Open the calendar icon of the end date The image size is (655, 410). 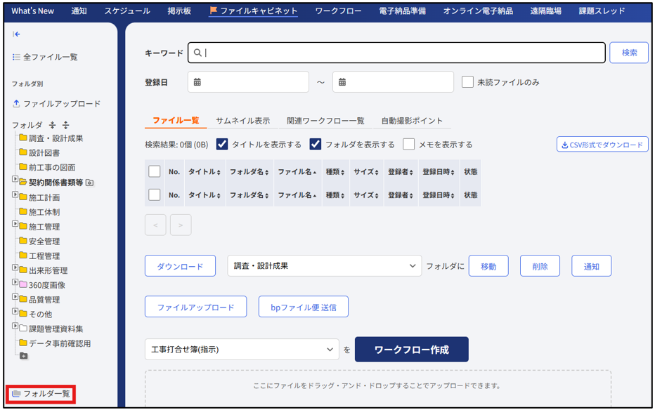pyautogui.click(x=342, y=81)
